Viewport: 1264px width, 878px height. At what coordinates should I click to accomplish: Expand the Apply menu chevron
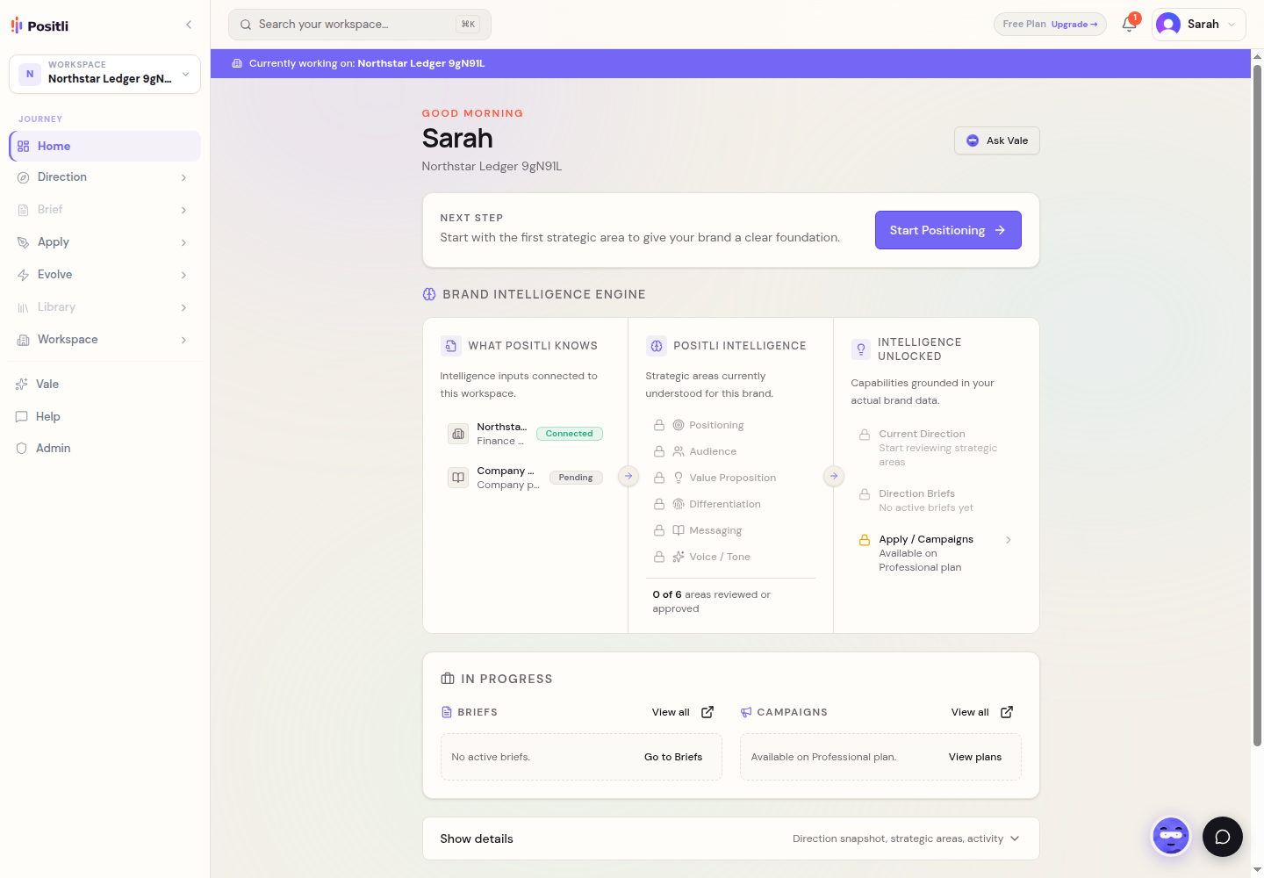coord(183,242)
